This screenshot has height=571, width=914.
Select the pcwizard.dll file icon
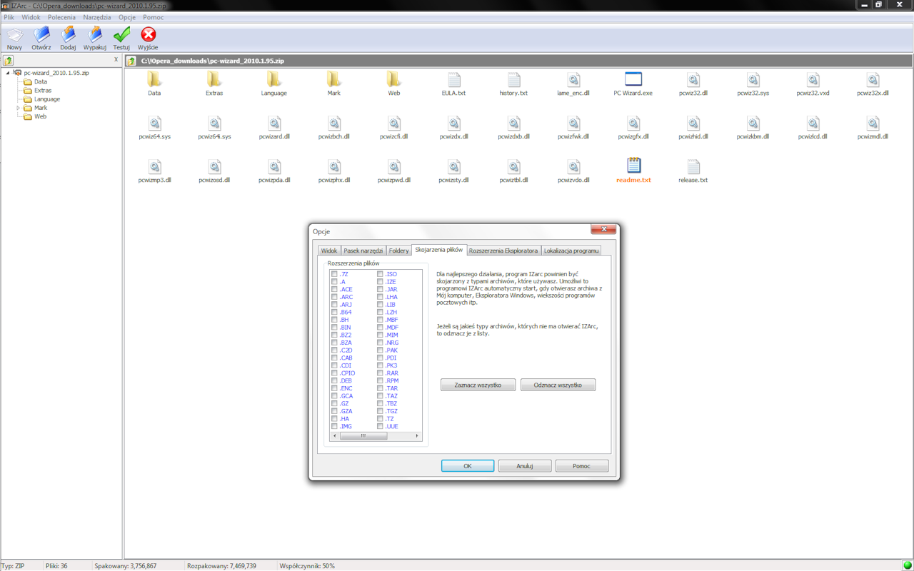click(274, 123)
